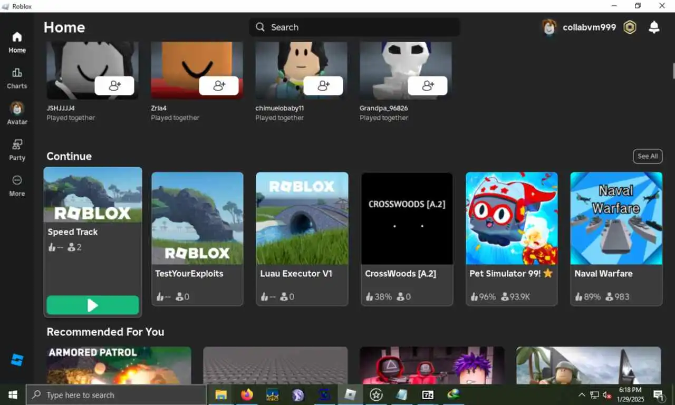Open Charts from the sidebar
This screenshot has width=675, height=405.
click(17, 79)
